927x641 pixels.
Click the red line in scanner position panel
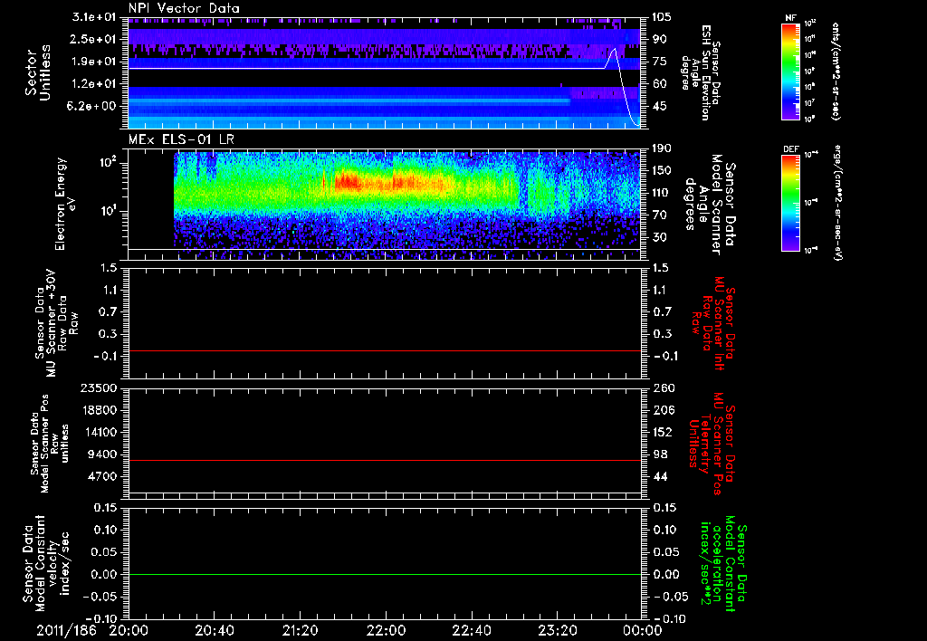(x=385, y=460)
